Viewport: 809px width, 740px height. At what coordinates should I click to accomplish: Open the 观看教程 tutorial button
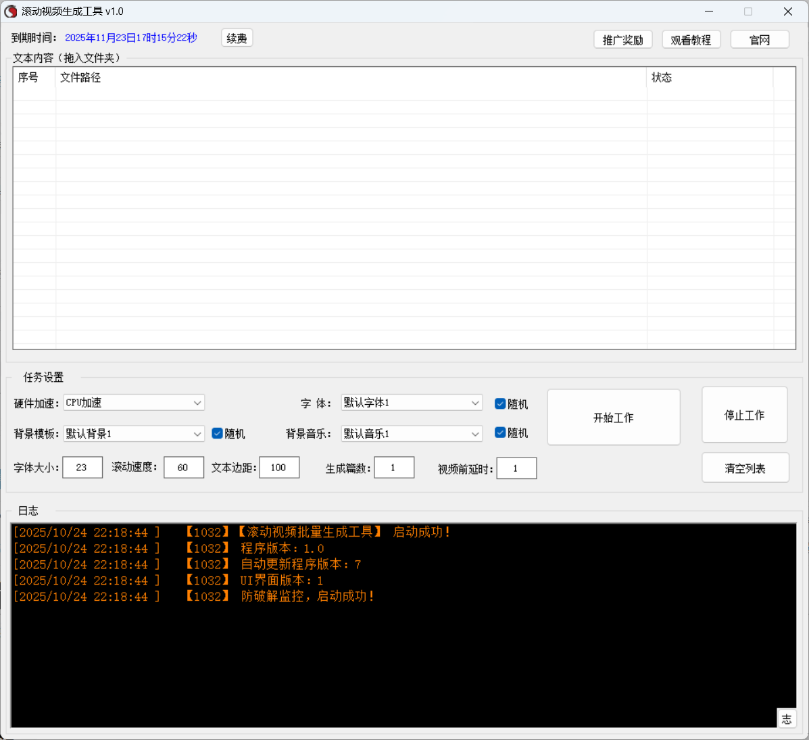(691, 40)
